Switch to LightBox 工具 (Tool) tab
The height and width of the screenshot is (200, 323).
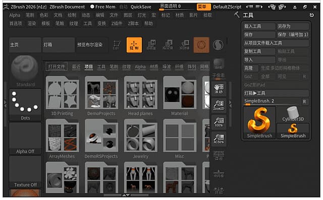pyautogui.click(x=101, y=67)
